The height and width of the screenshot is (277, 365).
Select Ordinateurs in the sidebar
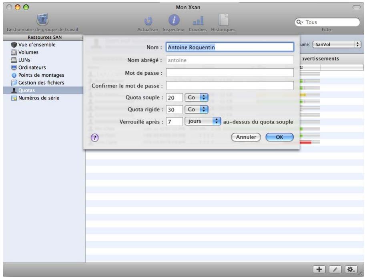click(28, 68)
